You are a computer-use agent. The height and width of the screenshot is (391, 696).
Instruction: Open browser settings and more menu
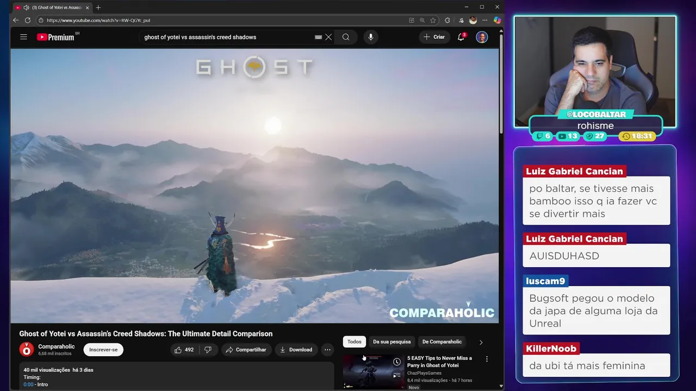tap(485, 20)
